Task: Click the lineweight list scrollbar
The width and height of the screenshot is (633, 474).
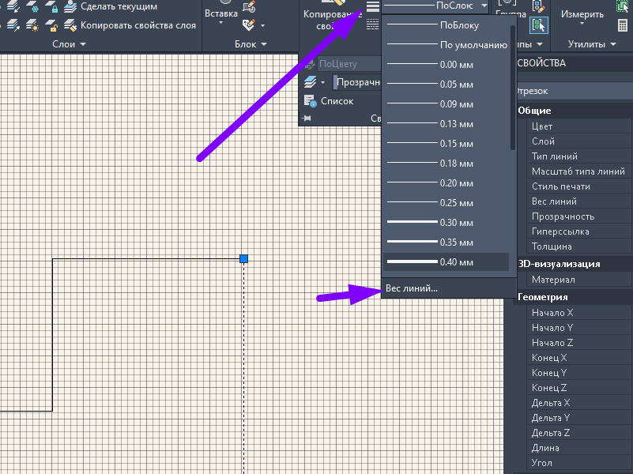Action: coord(513,88)
